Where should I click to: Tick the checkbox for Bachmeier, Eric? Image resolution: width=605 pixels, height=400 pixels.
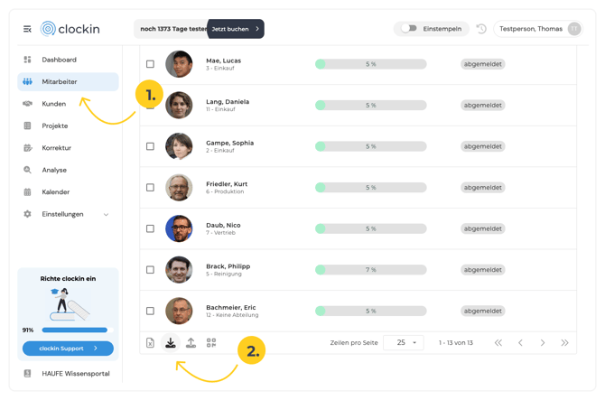point(150,311)
